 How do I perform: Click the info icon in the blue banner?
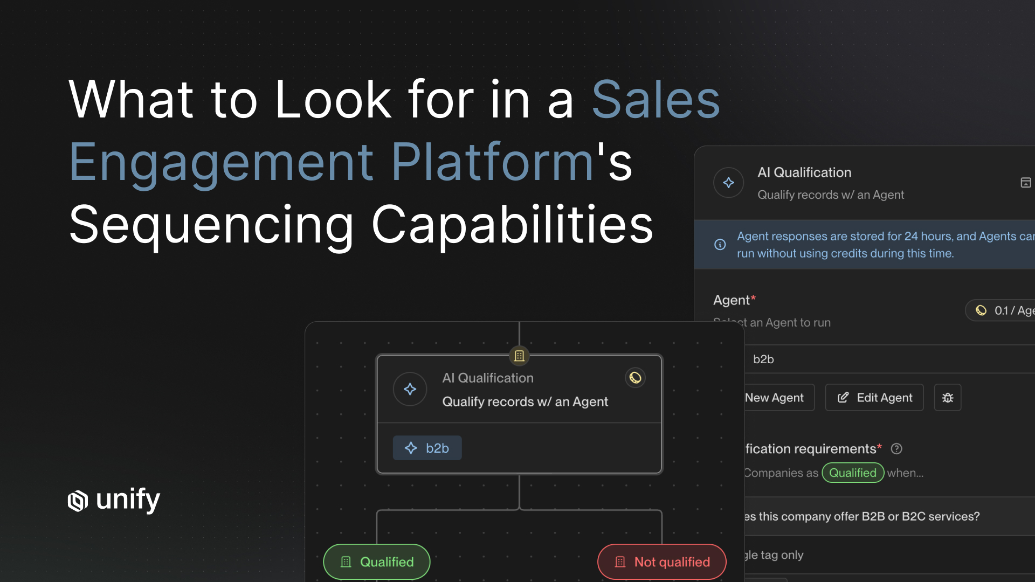pyautogui.click(x=720, y=245)
